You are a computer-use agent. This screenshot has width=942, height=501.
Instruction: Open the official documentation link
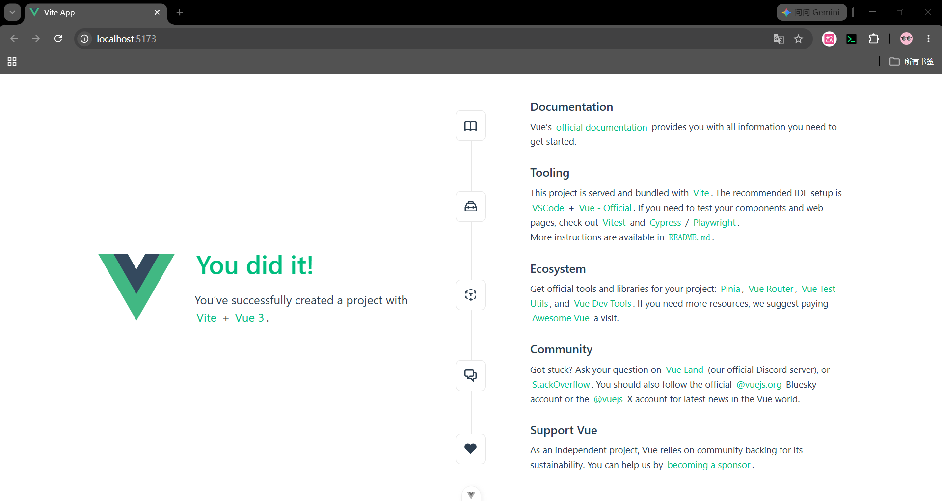pyautogui.click(x=601, y=127)
